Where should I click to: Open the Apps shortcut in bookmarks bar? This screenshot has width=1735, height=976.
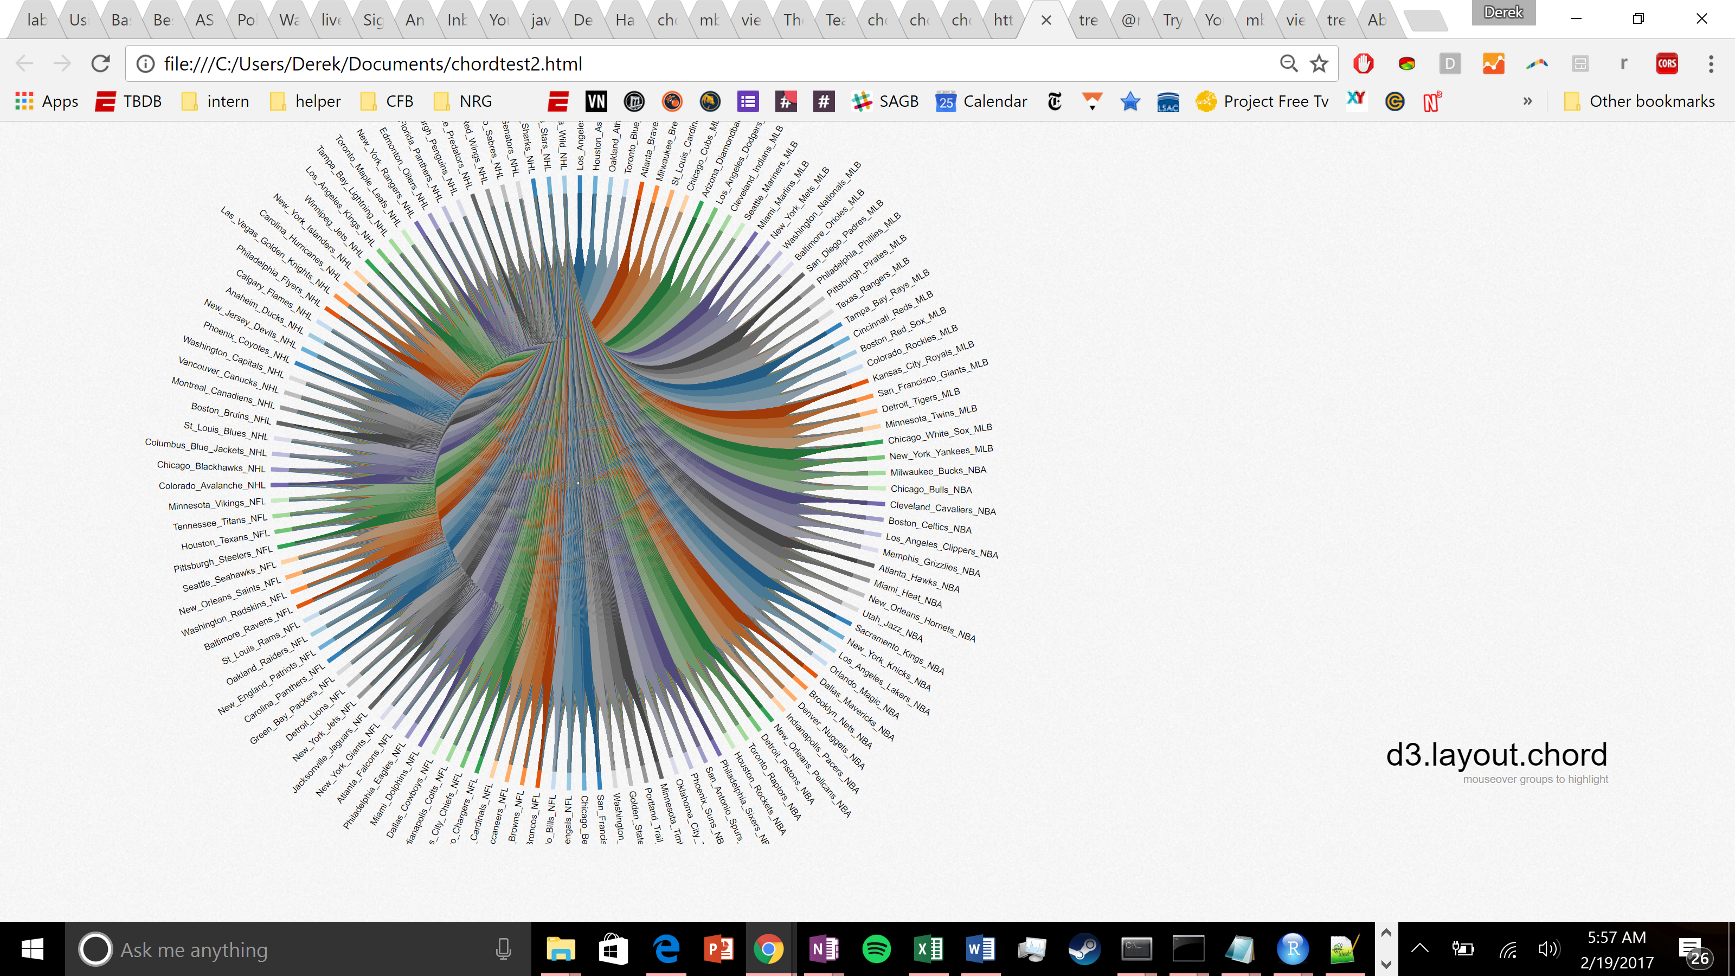point(47,102)
